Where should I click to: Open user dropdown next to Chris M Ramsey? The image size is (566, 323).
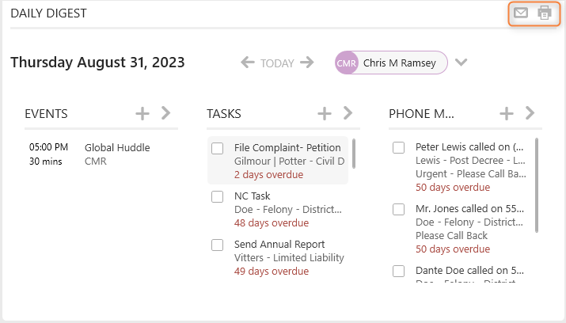461,63
